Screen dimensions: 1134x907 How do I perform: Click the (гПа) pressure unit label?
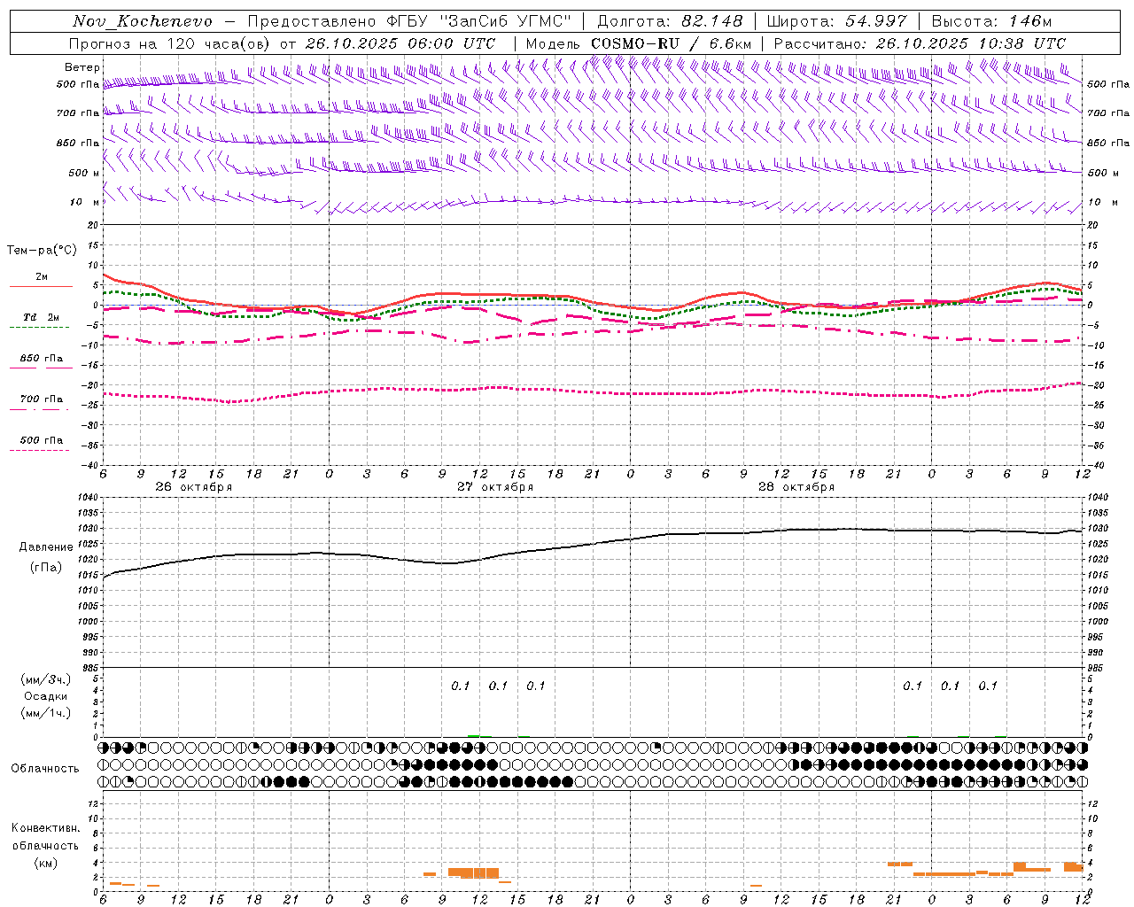(x=46, y=568)
